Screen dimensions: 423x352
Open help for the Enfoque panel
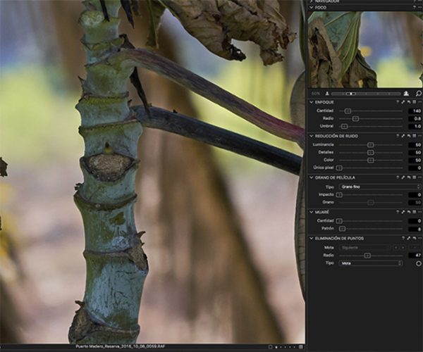[x=398, y=102]
